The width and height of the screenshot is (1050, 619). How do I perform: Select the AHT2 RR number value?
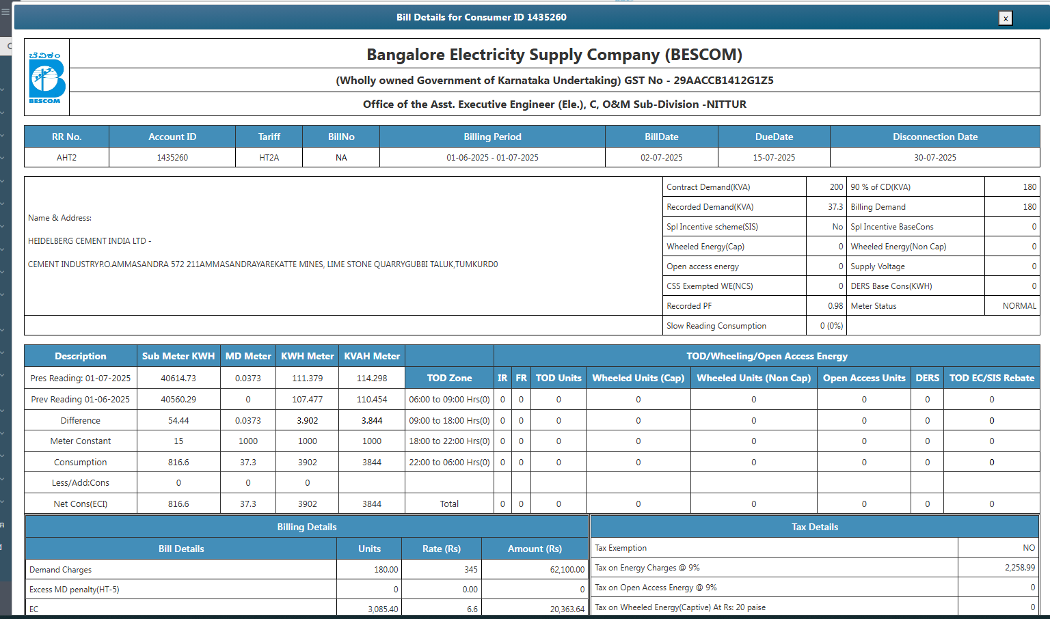point(66,158)
